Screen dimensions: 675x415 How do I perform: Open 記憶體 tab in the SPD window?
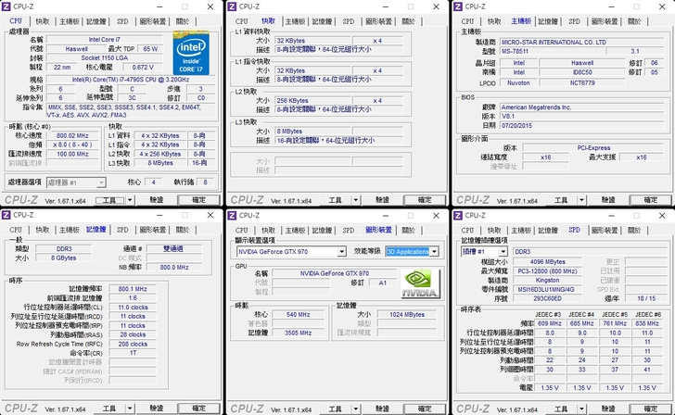548,230
